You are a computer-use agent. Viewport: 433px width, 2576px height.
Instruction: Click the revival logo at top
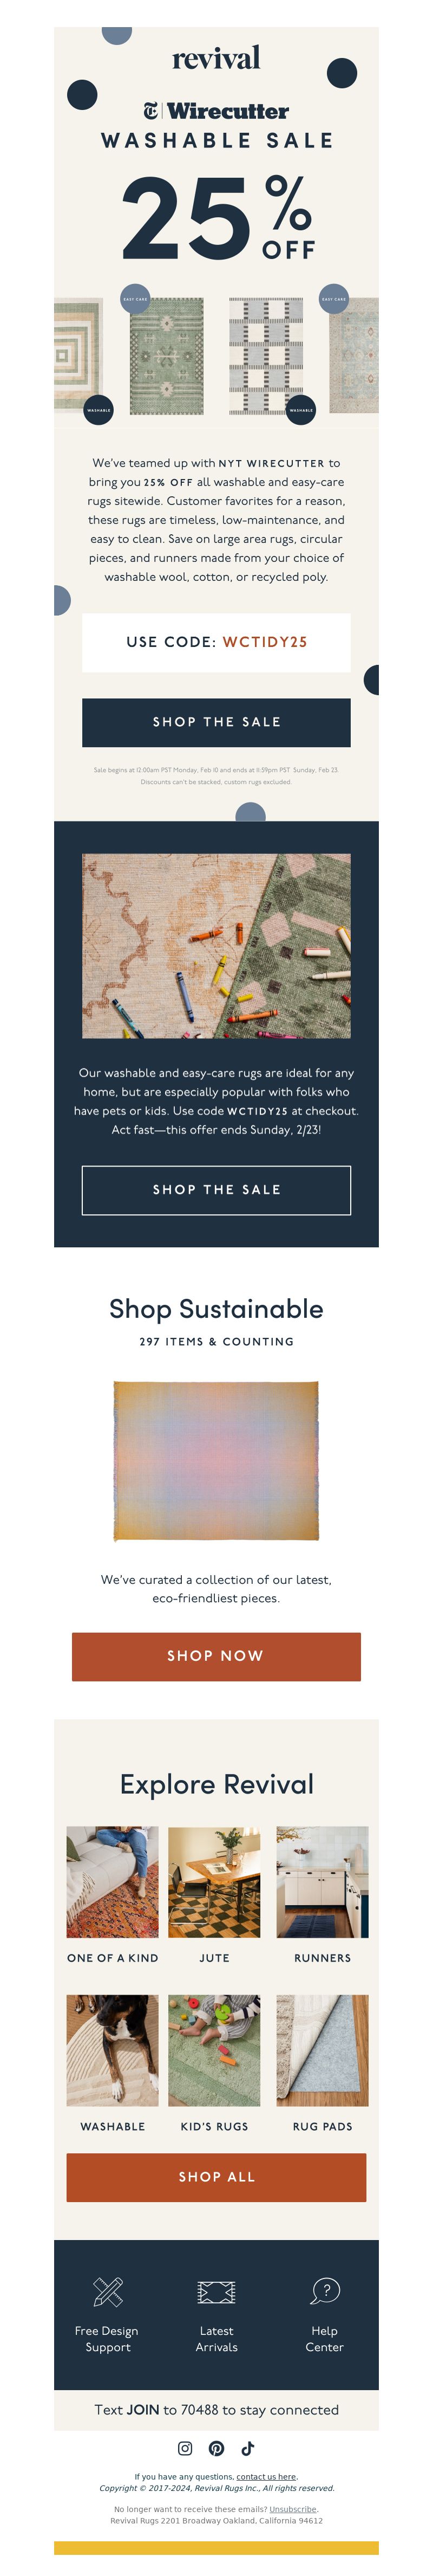click(216, 57)
